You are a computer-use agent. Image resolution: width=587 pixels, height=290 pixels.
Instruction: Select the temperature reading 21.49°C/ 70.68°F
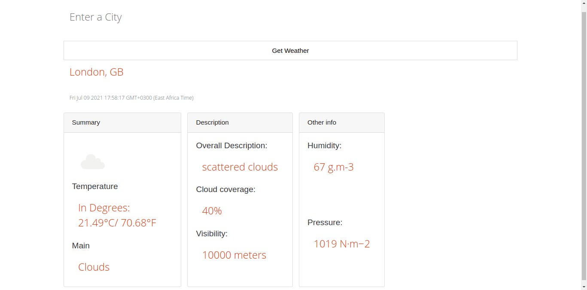(x=117, y=223)
